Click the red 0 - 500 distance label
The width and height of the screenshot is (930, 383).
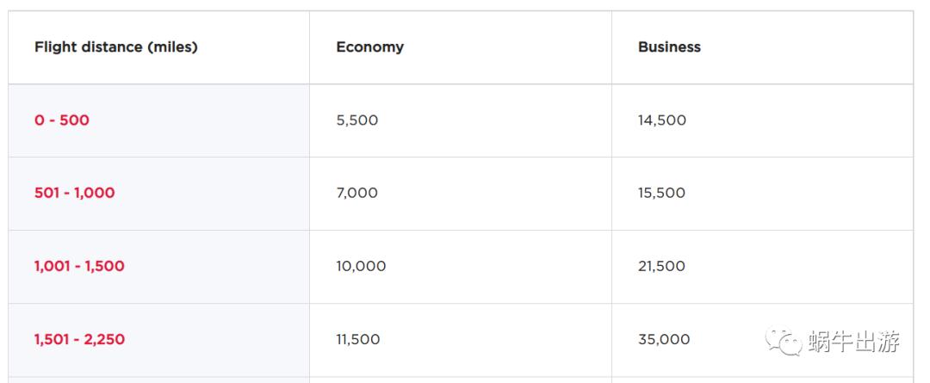62,120
